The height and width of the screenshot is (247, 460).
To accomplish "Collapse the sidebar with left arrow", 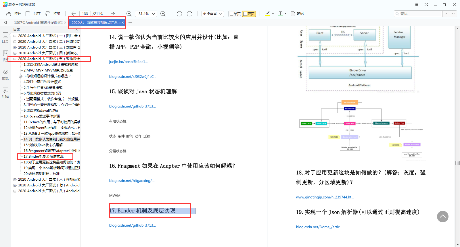I will tap(5, 22).
